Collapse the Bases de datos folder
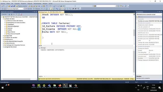This screenshot has width=163, height=92. click(3, 19)
